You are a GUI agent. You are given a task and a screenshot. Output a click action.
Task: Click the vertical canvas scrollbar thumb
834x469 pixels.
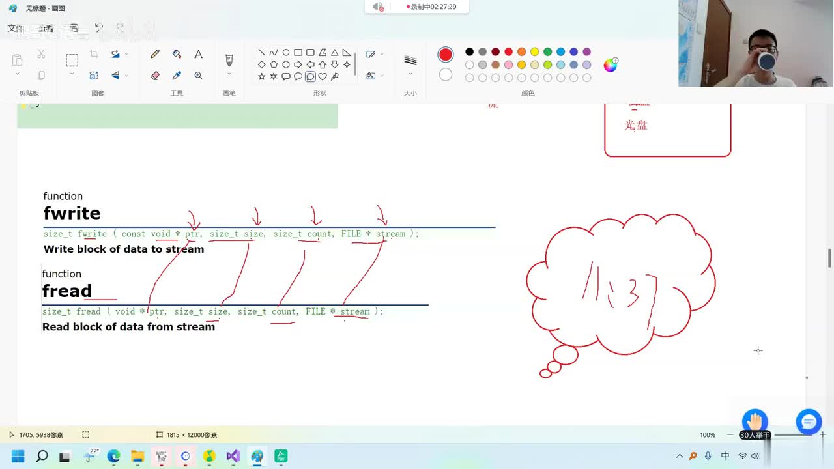click(x=829, y=257)
